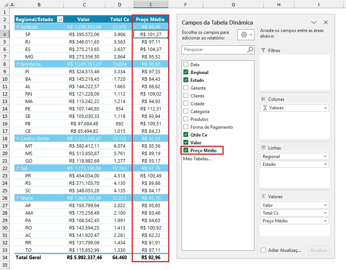Click grand total R$ 5.992.337,46
This screenshot has width=346, height=270.
(84, 258)
